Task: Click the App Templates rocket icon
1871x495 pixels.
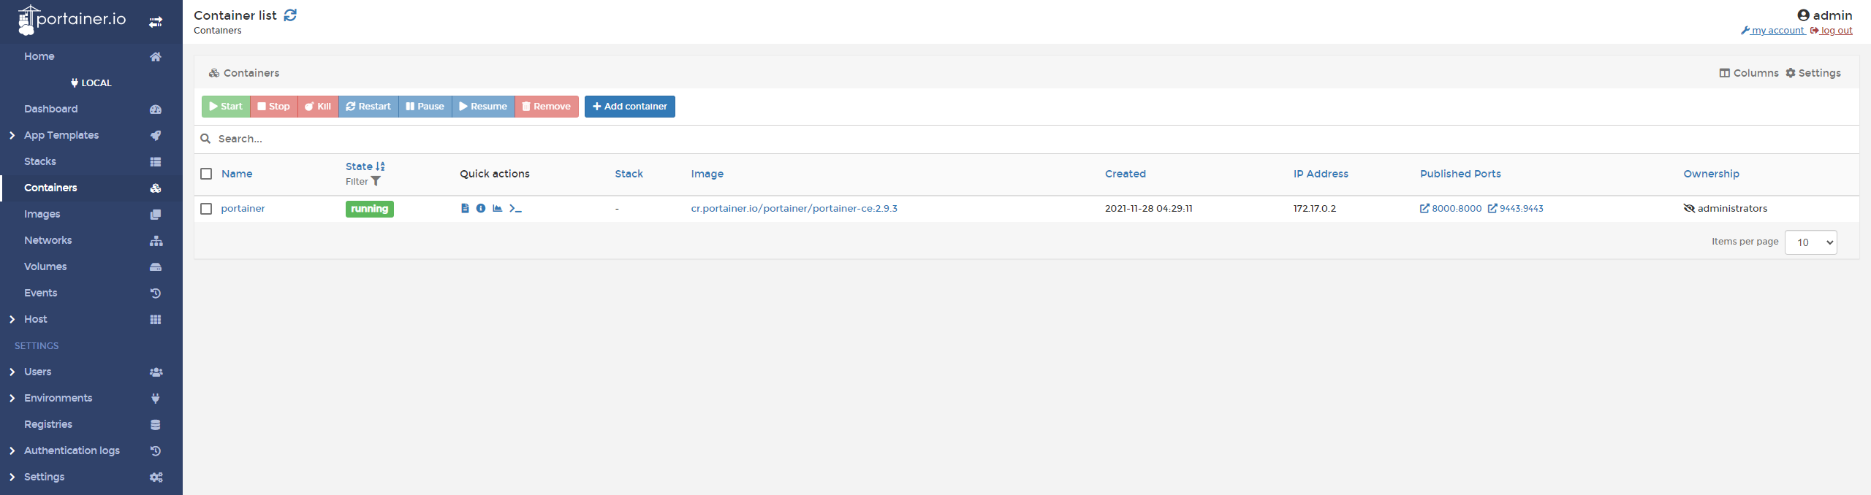Action: (156, 136)
